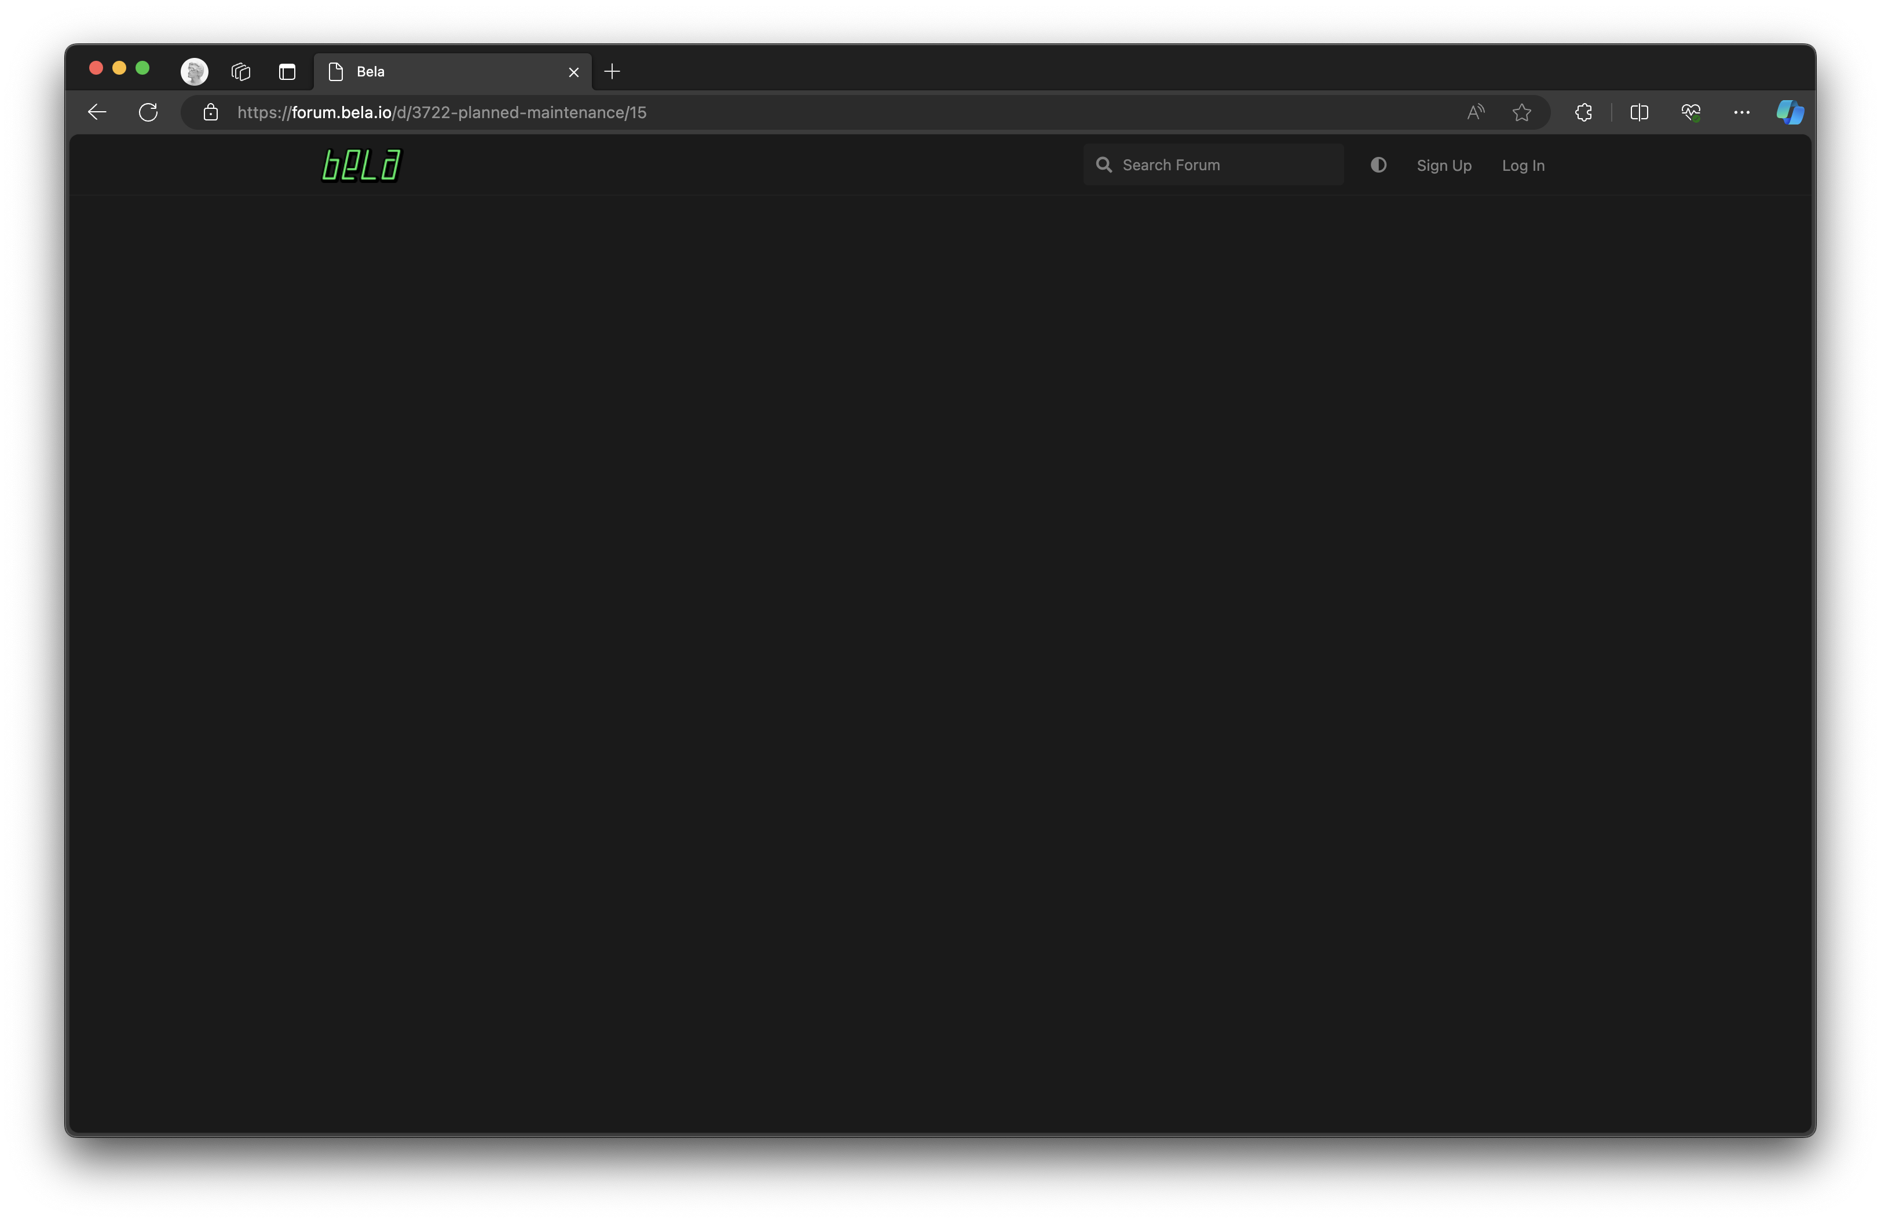Image resolution: width=1881 pixels, height=1223 pixels.
Task: Open a new tab
Action: coord(612,71)
